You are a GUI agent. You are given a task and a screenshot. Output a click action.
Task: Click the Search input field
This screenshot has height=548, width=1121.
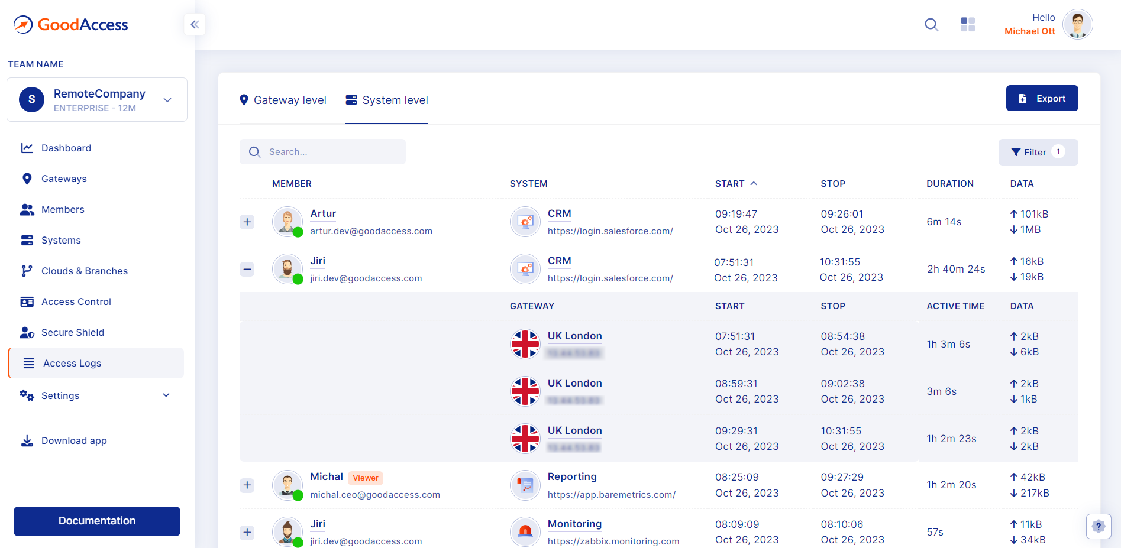(331, 152)
